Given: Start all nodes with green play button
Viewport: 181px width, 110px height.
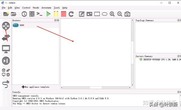Looking at the screenshot, I should click(49, 14).
